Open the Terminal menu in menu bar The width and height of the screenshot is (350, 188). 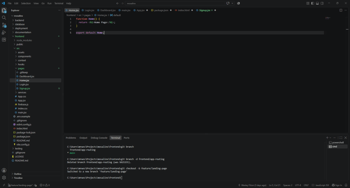59,3
